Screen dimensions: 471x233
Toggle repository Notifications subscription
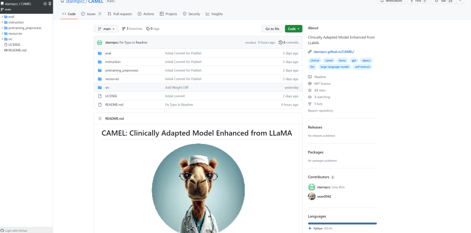391,1
